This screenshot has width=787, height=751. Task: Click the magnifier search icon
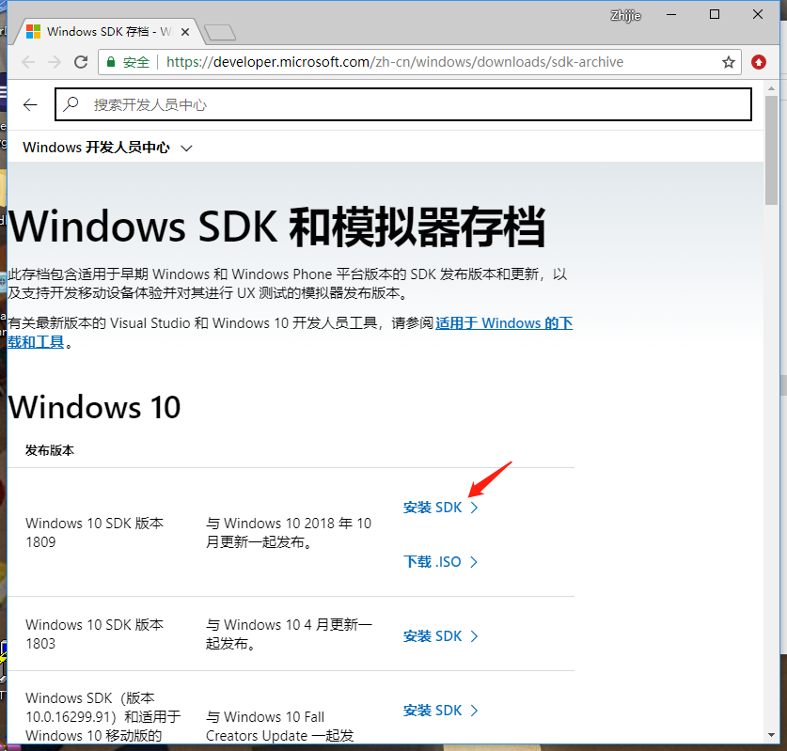tap(71, 103)
